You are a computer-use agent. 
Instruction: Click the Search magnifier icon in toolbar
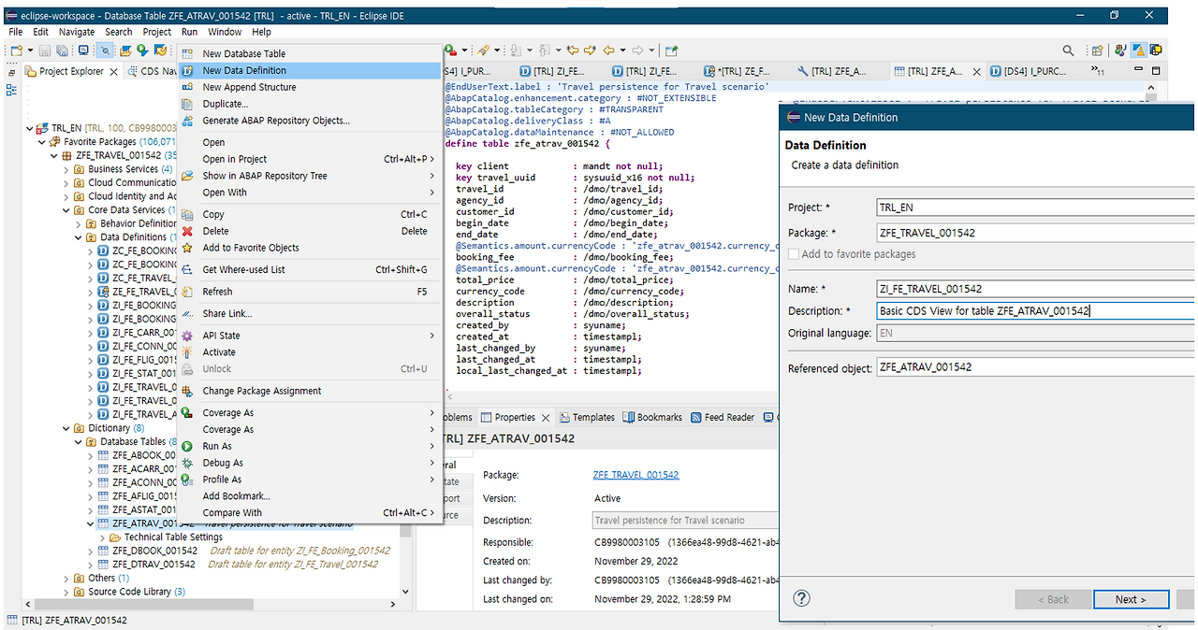1068,50
